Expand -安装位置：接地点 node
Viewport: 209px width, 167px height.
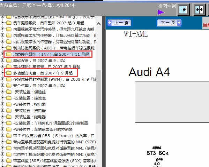point(2,98)
